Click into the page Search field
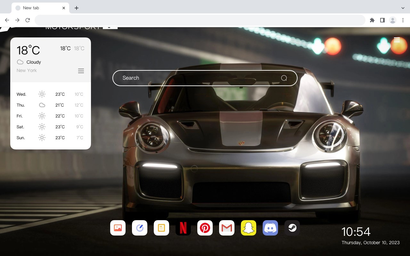Screen dimensions: 410x256 coord(205,78)
